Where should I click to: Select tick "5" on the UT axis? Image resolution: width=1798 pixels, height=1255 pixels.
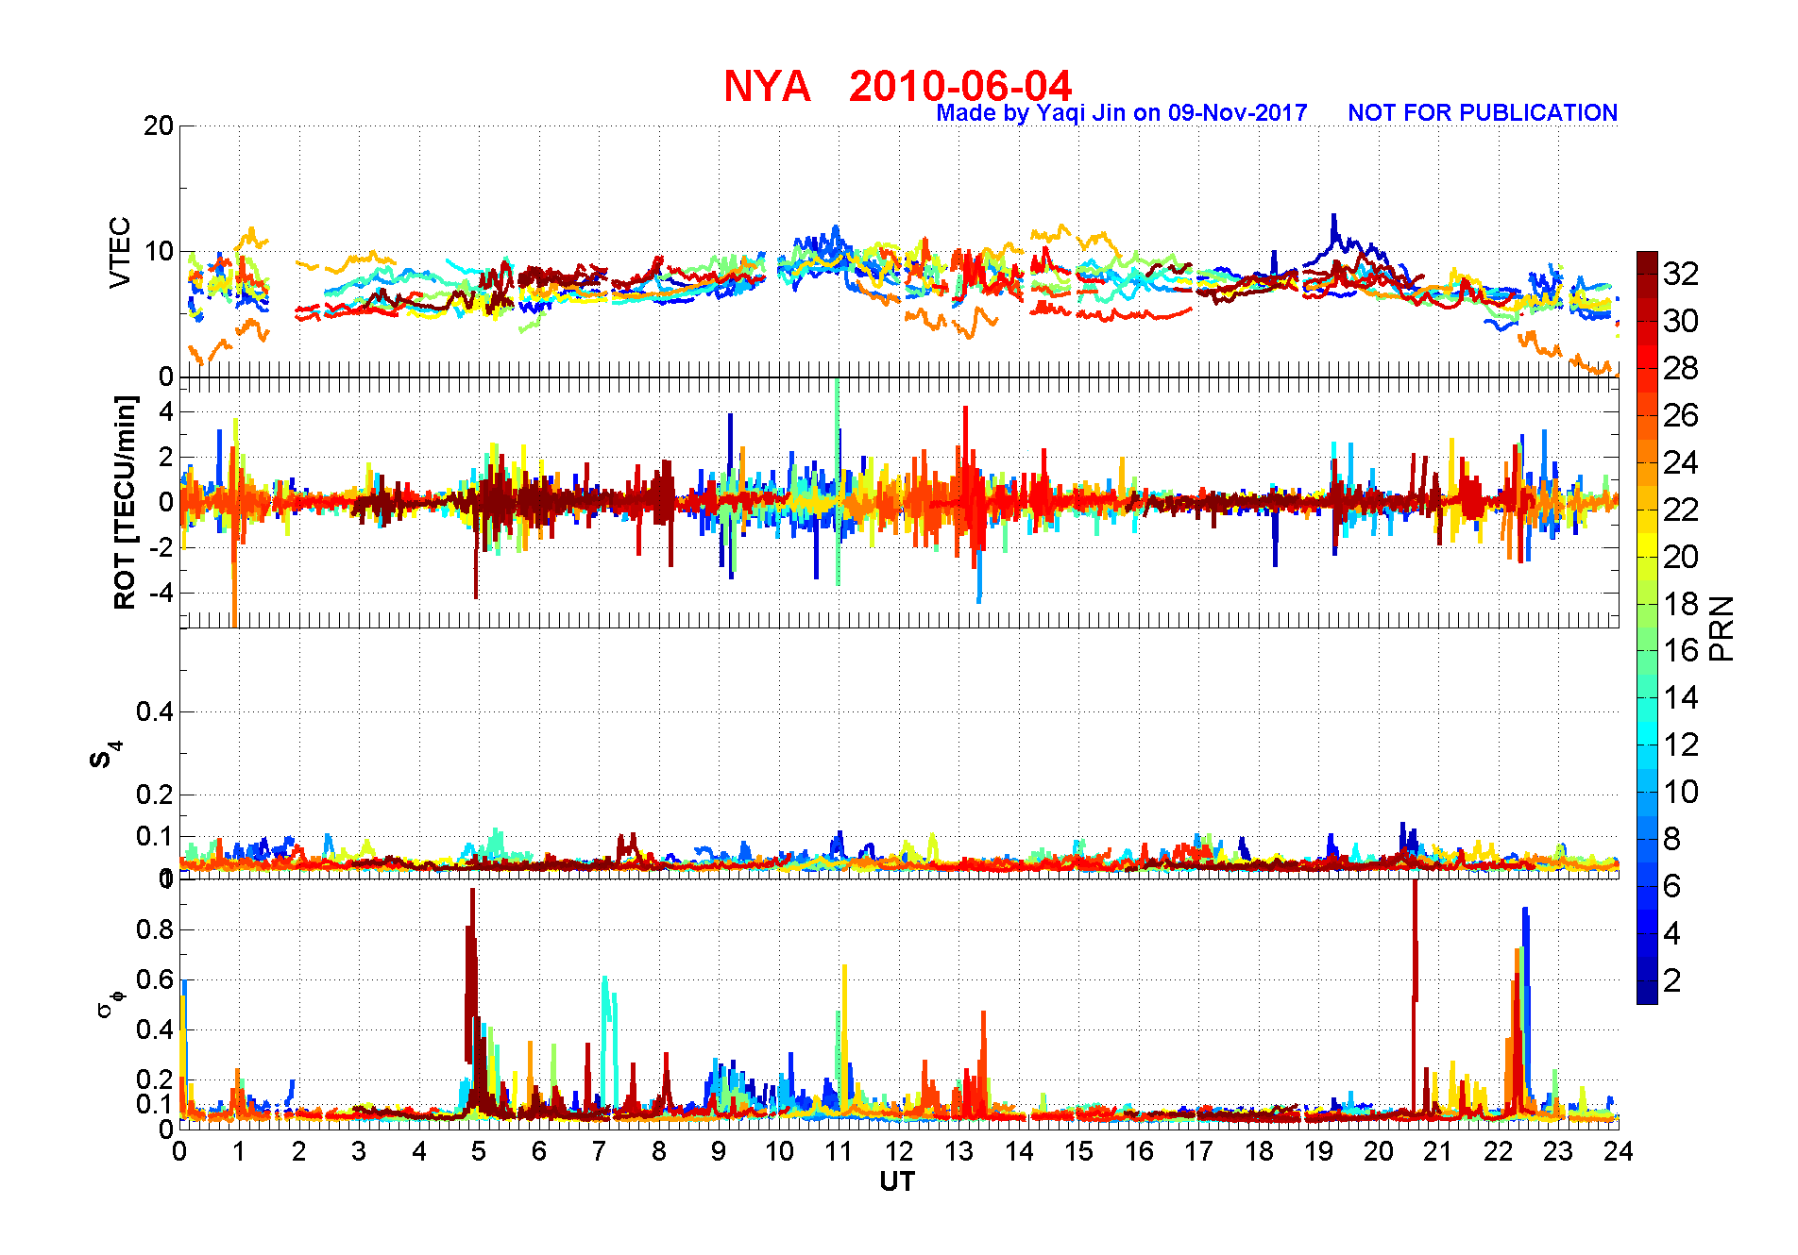click(479, 1151)
